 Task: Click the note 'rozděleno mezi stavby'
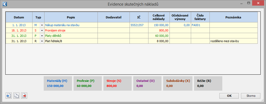[225, 41]
